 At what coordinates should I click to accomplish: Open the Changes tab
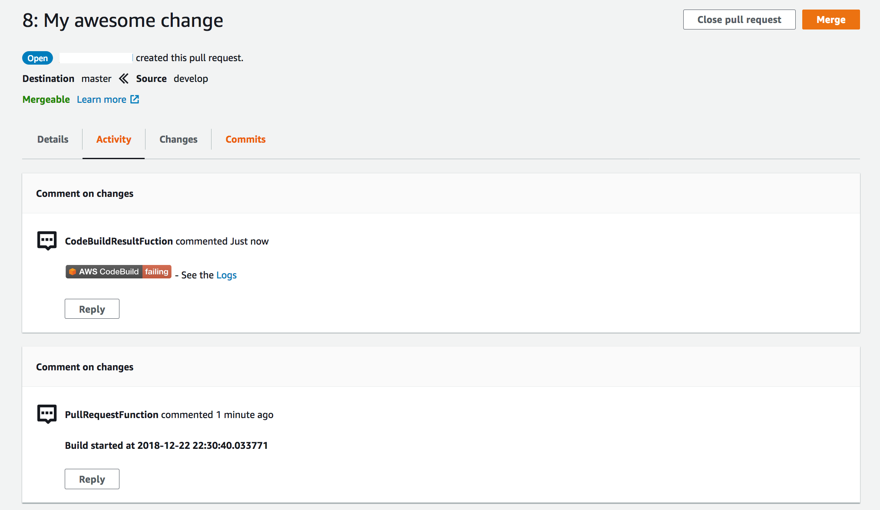click(x=178, y=139)
